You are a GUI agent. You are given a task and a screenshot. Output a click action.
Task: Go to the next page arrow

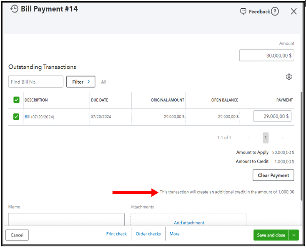click(x=282, y=138)
